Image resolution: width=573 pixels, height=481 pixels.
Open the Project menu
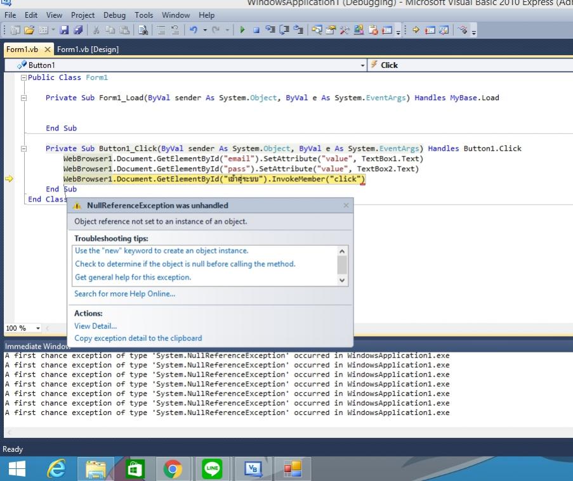(82, 15)
